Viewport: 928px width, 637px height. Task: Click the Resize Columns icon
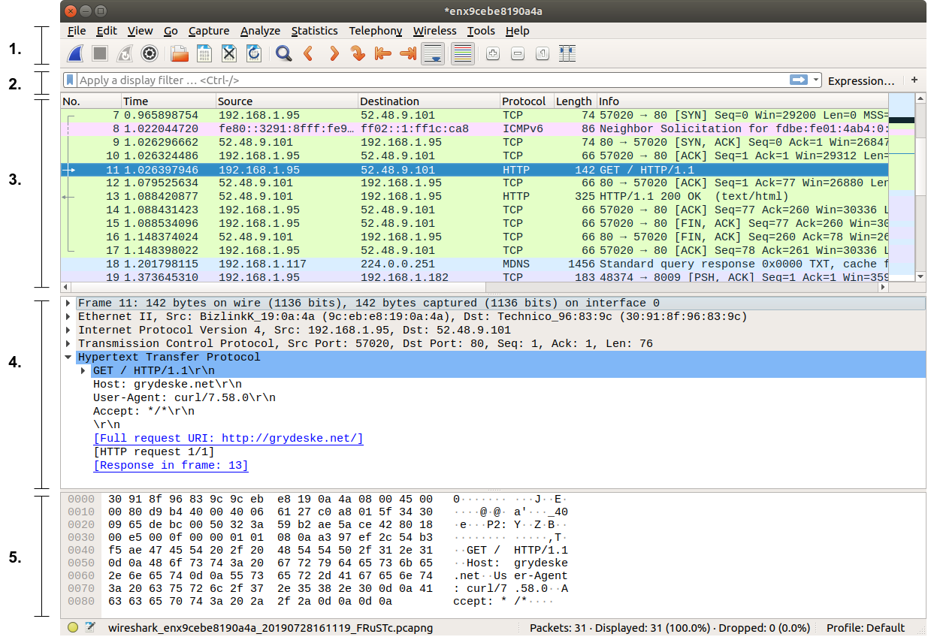pos(567,53)
